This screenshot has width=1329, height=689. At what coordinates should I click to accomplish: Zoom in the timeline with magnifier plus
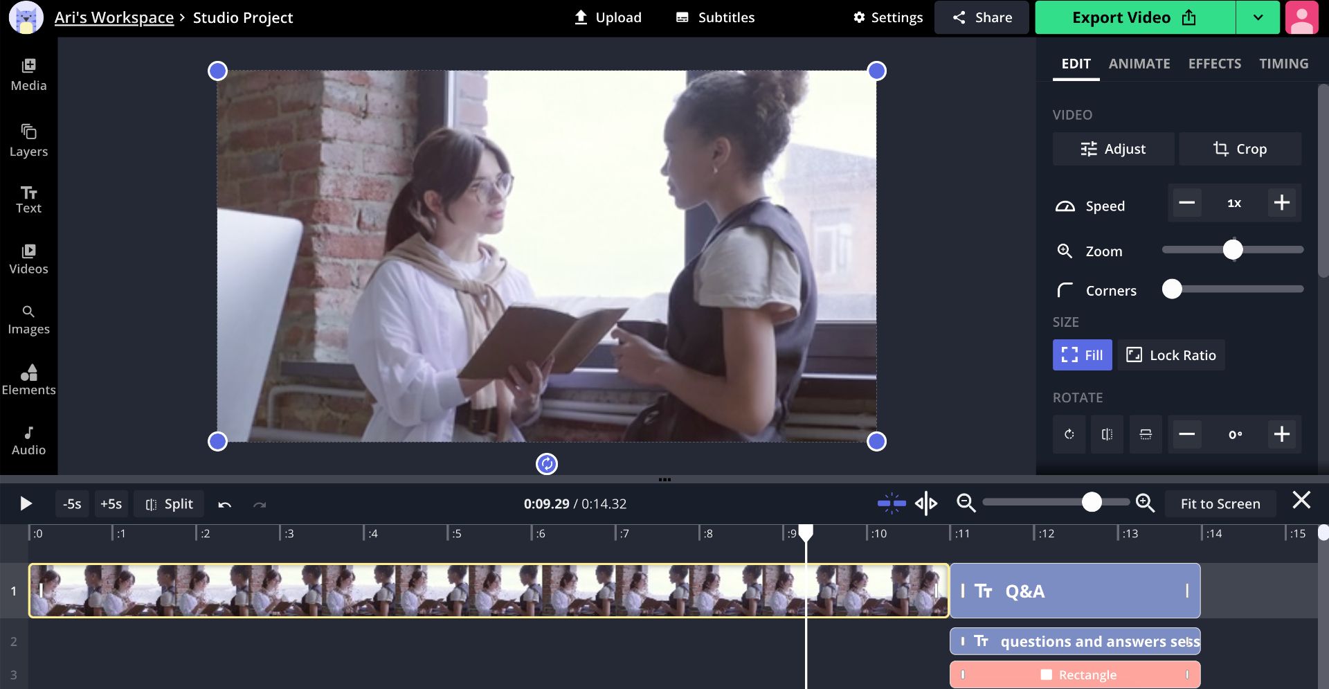[1146, 503]
